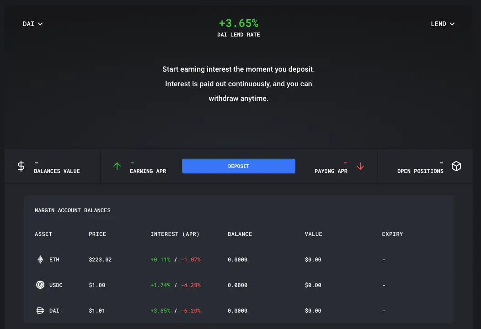481x329 pixels.
Task: Click the VALUE column header
Action: [x=314, y=234]
